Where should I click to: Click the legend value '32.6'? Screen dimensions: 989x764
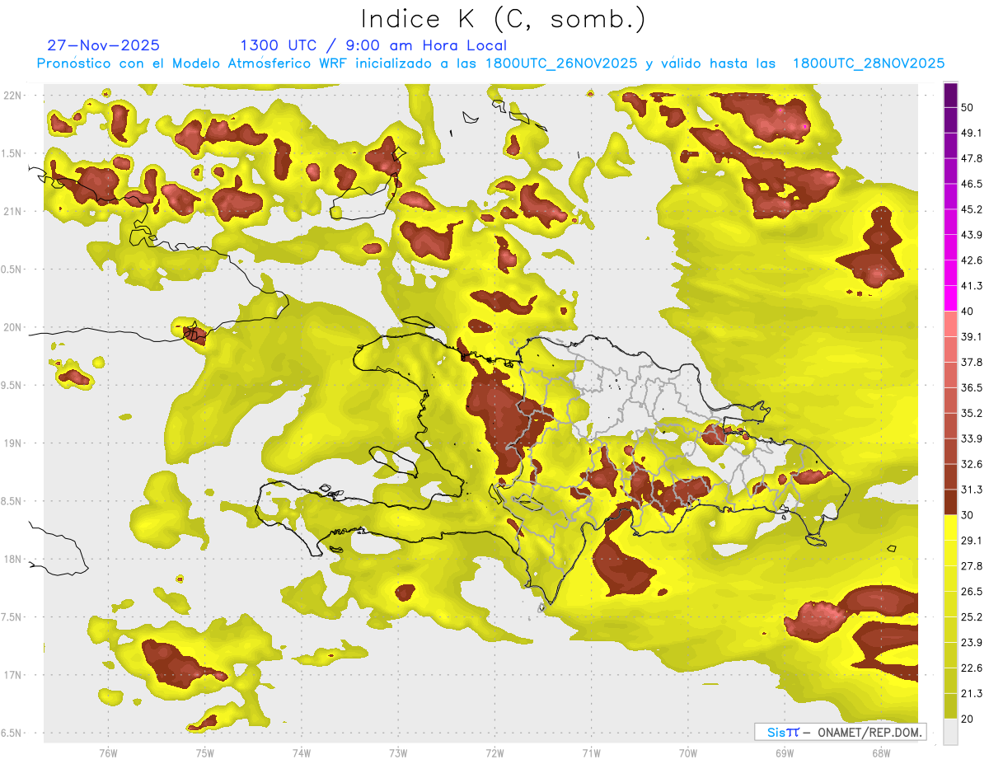(971, 464)
